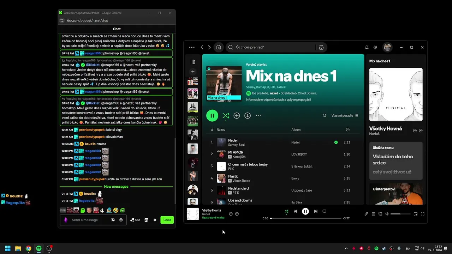Open Nerieš artist link in right panel
This screenshot has height=254, width=452.
374,134
